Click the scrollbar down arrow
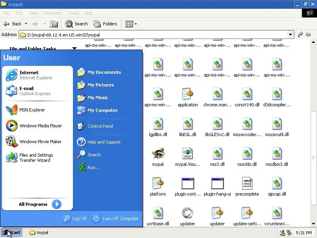Image resolution: width=317 pixels, height=238 pixels. (313, 224)
